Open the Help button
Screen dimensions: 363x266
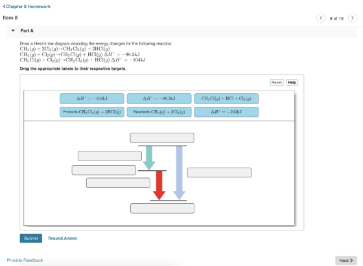click(292, 82)
